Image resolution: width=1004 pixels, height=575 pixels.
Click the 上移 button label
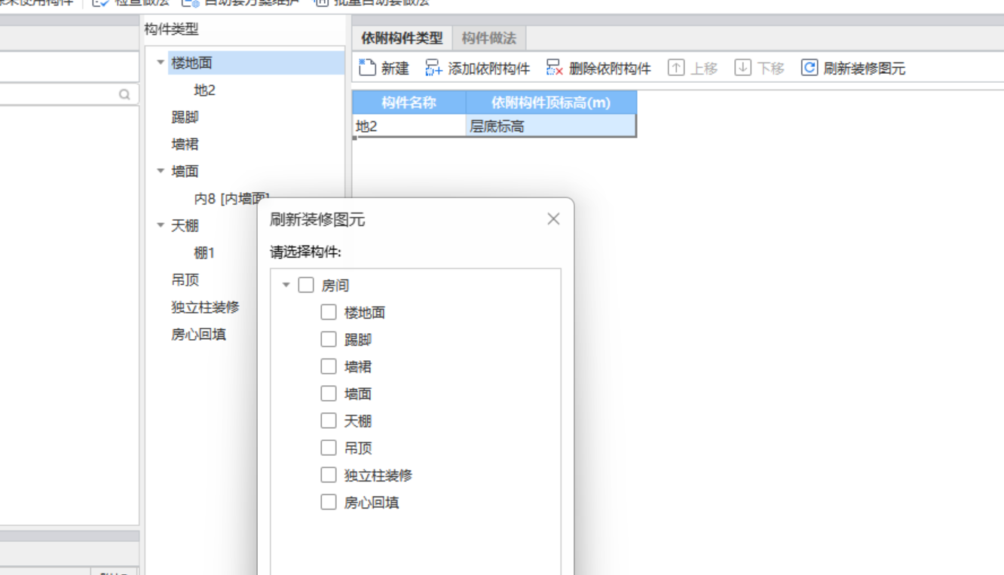coord(704,69)
